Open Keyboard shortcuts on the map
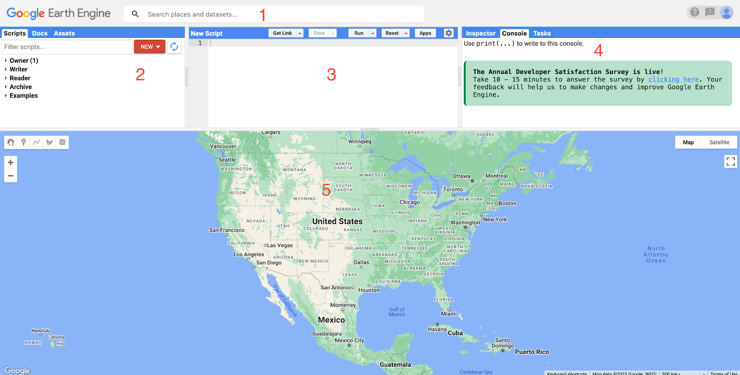 (x=567, y=373)
